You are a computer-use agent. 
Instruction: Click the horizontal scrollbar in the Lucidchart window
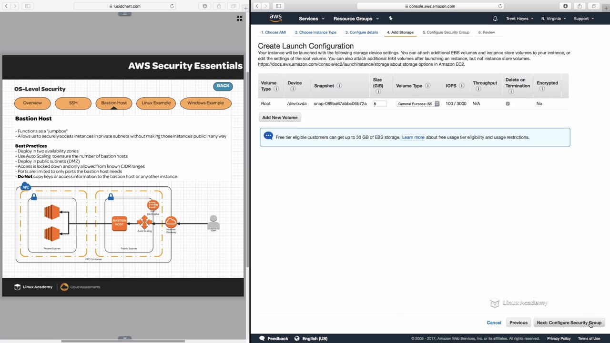[123, 341]
